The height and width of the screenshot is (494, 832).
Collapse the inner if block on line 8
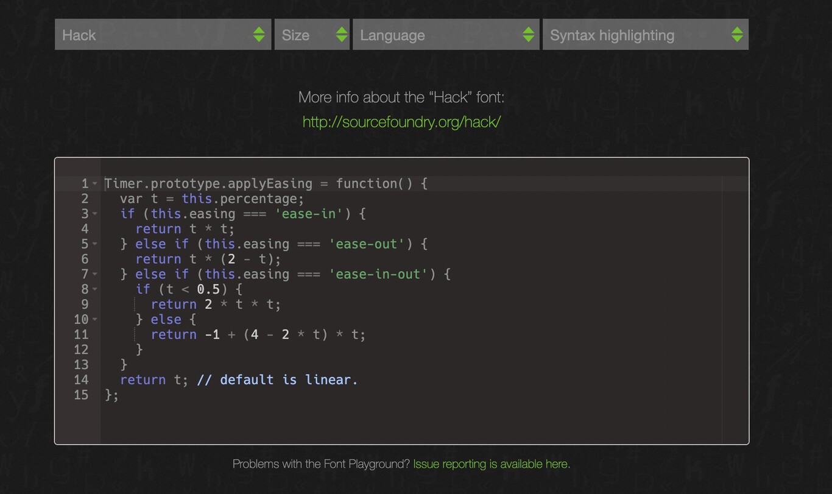95,289
